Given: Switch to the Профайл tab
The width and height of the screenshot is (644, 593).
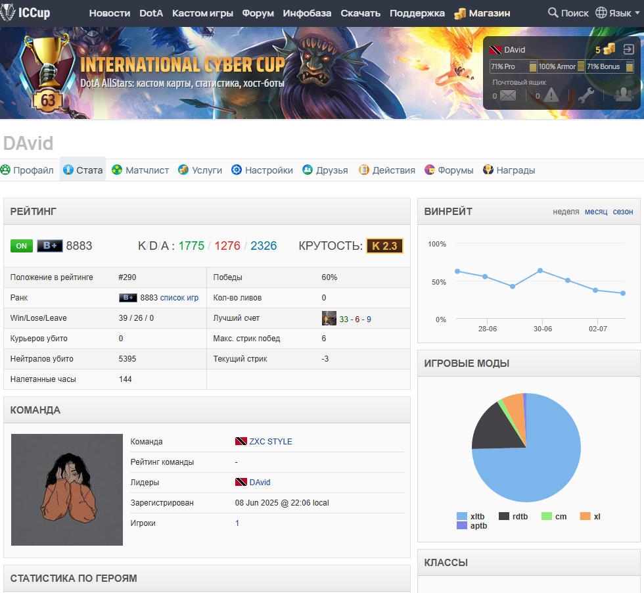Looking at the screenshot, I should pos(28,170).
